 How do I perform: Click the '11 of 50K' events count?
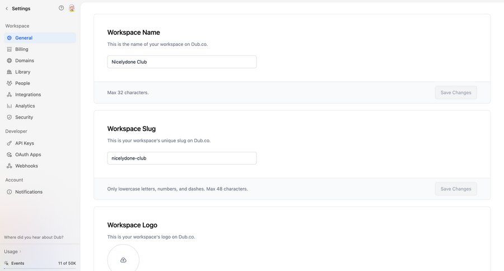point(67,263)
